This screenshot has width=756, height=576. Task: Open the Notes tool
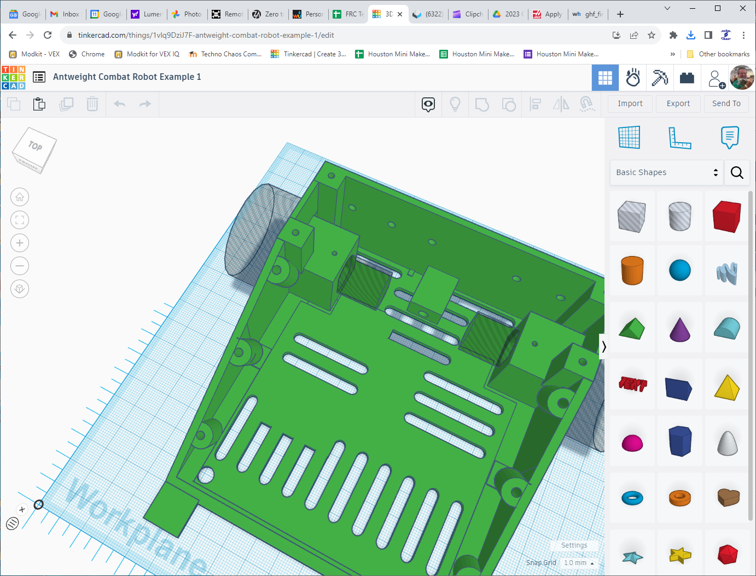point(730,137)
